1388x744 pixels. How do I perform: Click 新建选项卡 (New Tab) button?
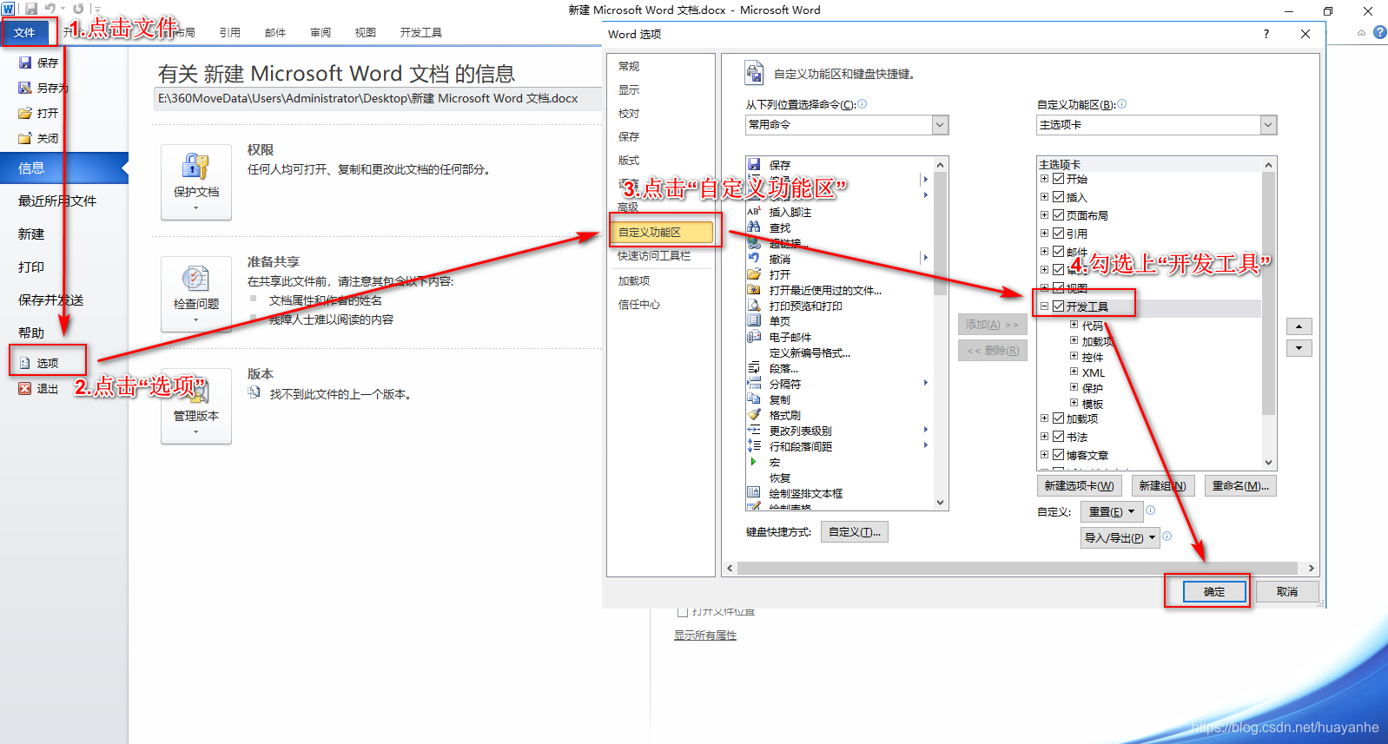[1080, 485]
